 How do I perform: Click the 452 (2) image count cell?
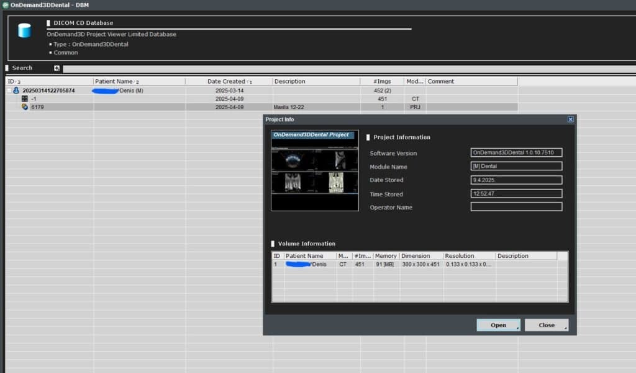coord(383,90)
